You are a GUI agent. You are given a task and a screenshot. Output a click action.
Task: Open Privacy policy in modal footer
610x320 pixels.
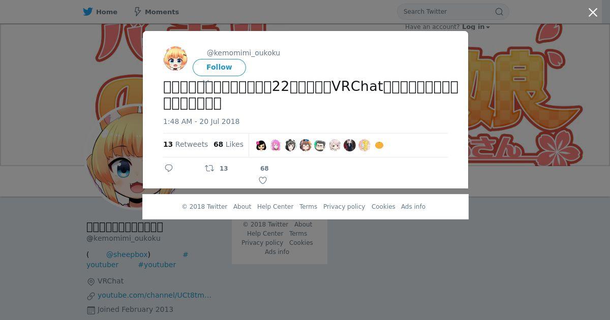[344, 207]
